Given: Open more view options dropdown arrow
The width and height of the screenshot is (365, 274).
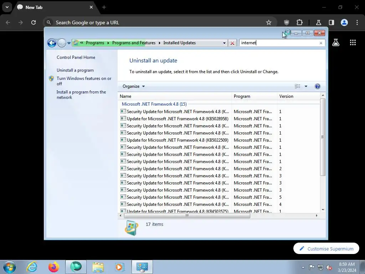Looking at the screenshot, I should click(306, 86).
